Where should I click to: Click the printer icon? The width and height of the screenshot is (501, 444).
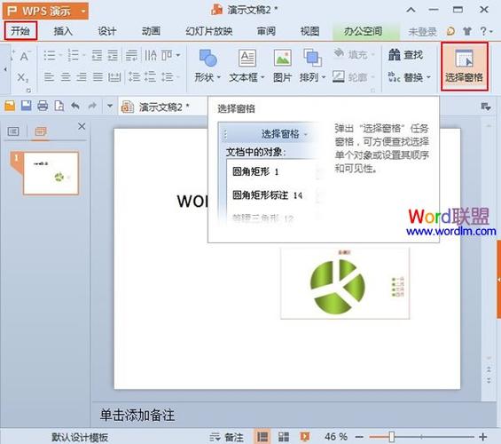click(43, 106)
